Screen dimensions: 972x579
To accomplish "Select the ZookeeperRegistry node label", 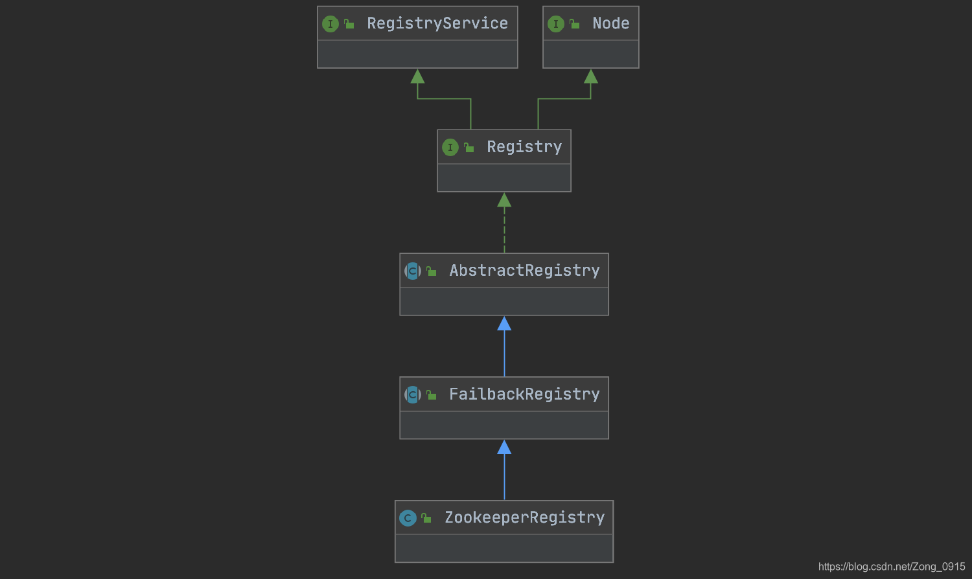I will coord(524,518).
